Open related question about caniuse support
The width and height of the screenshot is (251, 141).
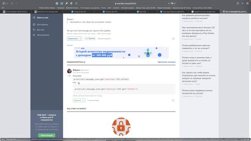click(x=197, y=92)
